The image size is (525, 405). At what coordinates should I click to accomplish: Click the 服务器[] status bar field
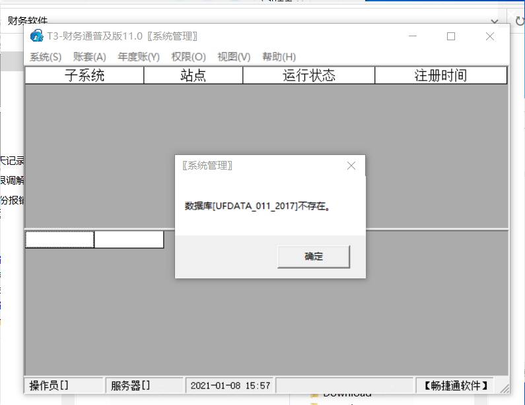(145, 386)
